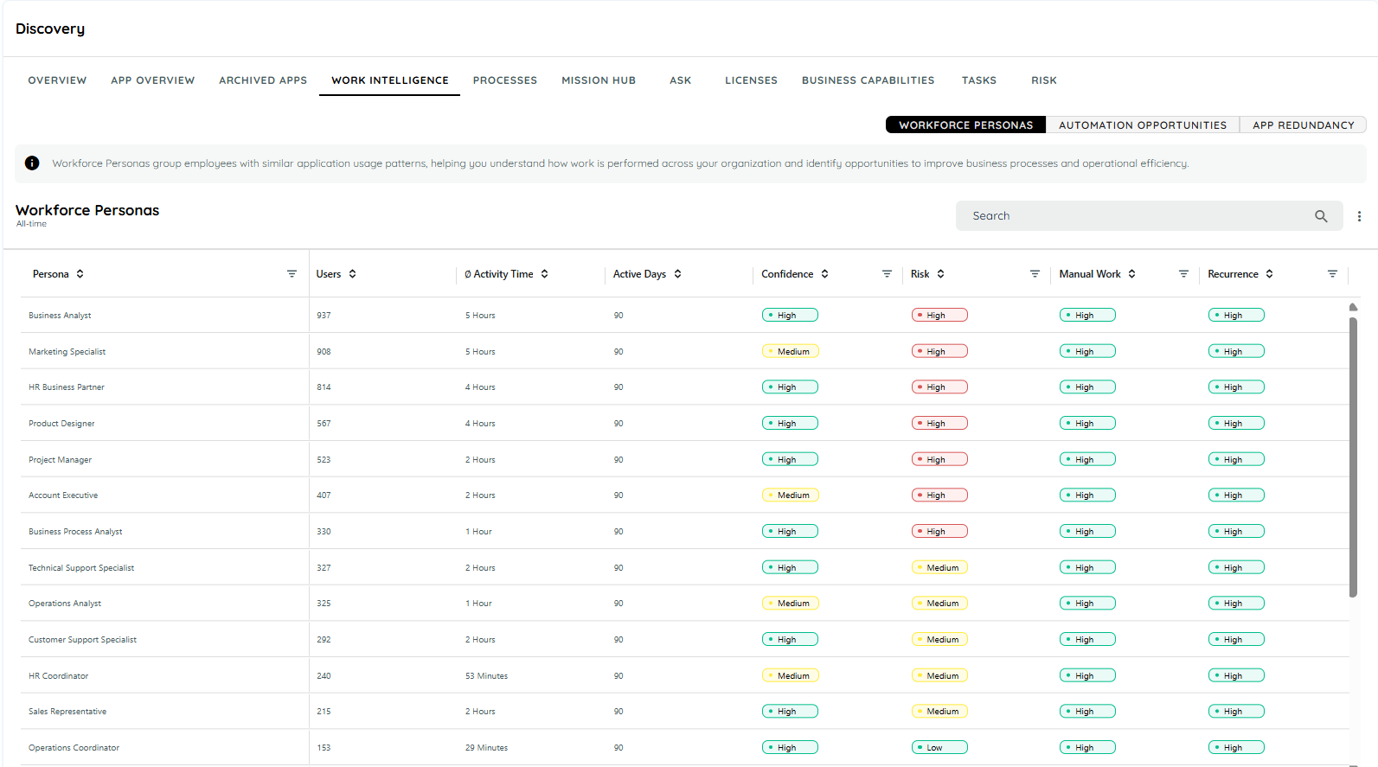1378x767 pixels.
Task: Select Technical Support Specialist persona
Action: (x=81, y=568)
